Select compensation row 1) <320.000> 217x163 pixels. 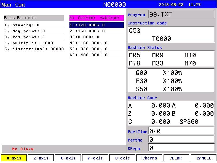coord(97,25)
